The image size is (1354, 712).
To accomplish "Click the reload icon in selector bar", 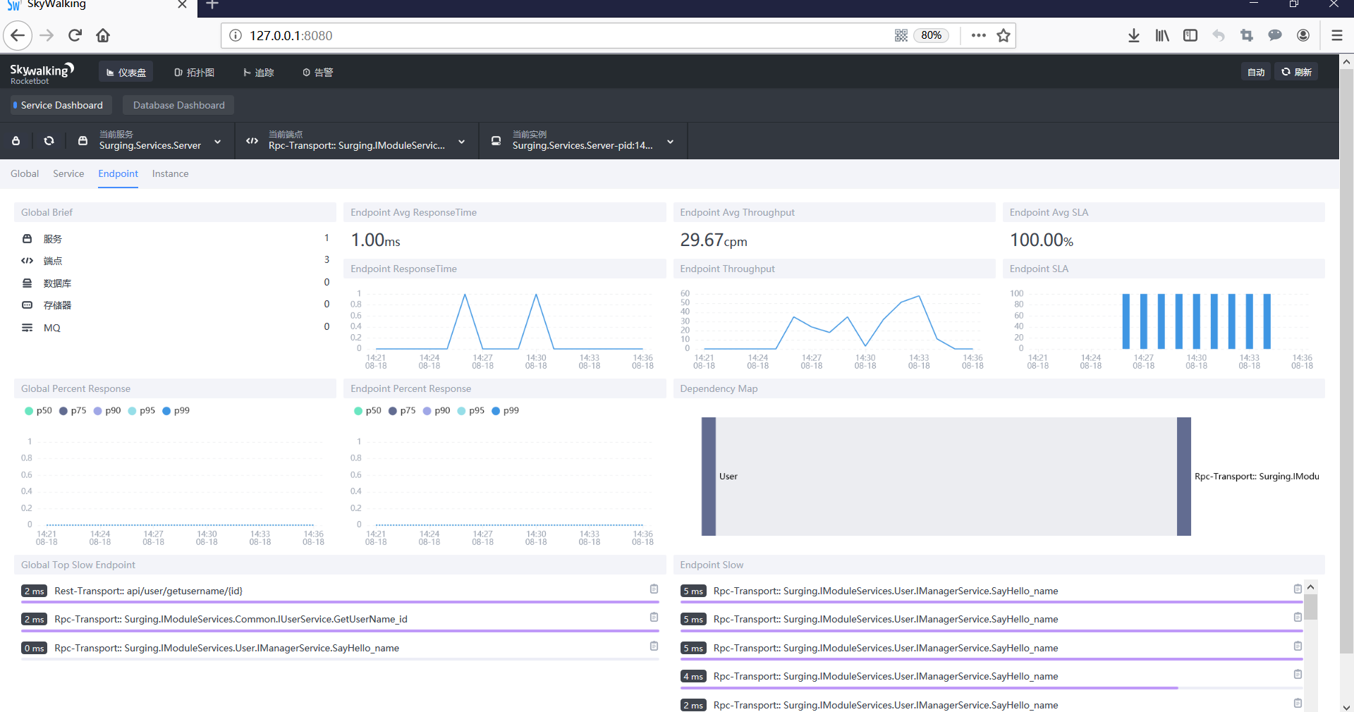I will pos(49,141).
